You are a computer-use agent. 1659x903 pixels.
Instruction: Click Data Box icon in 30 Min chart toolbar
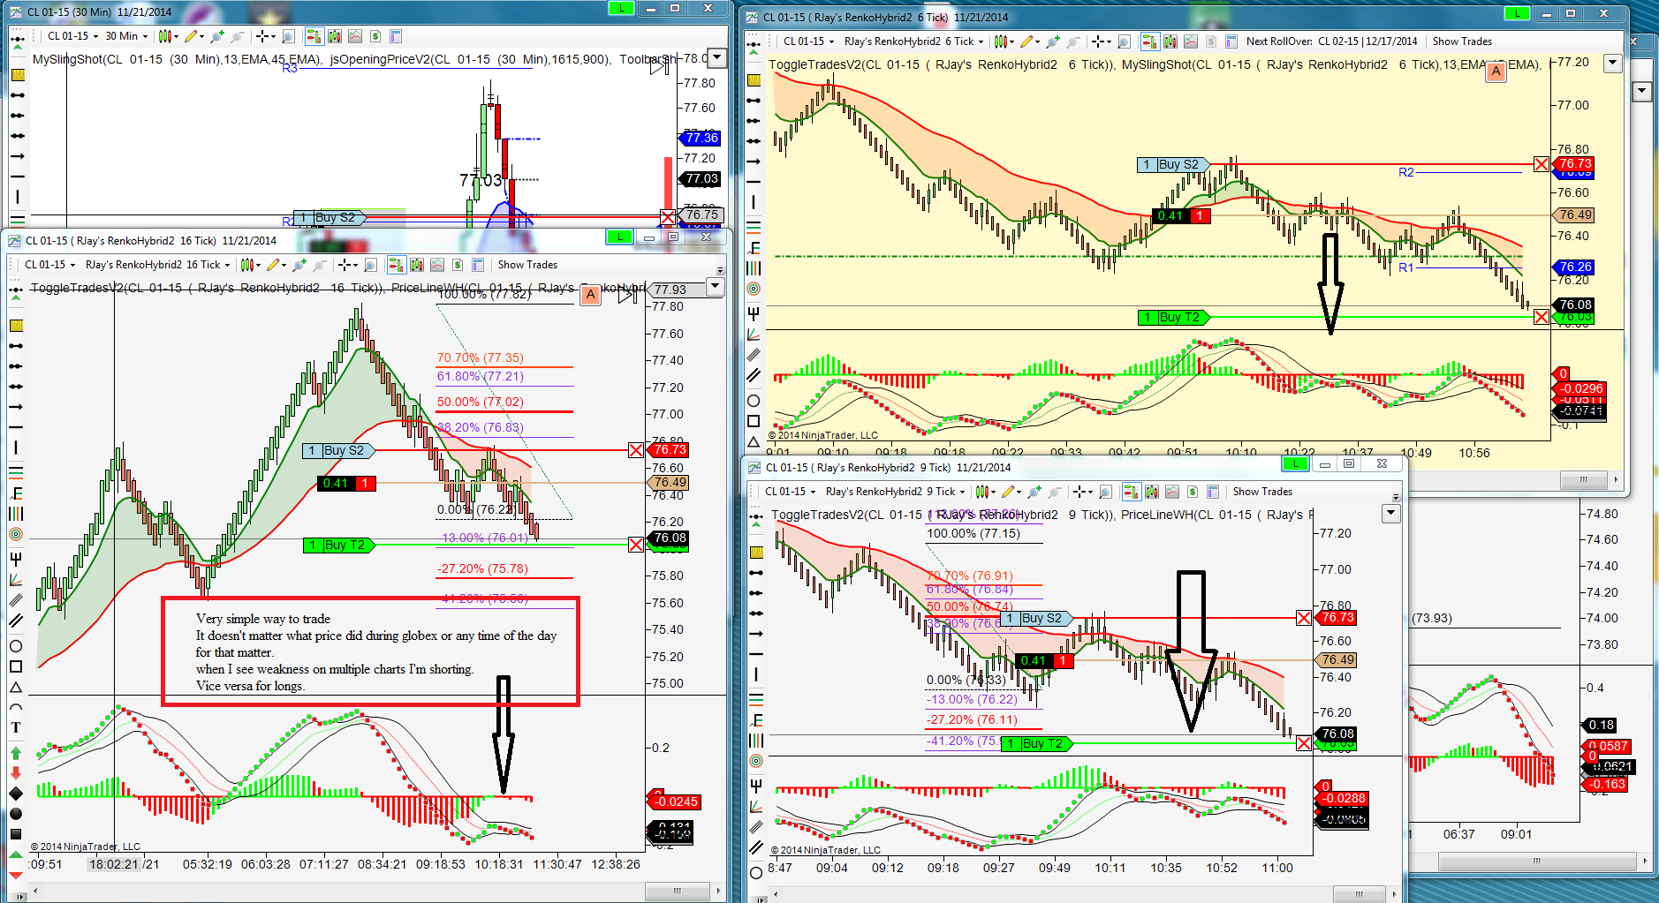tap(396, 36)
